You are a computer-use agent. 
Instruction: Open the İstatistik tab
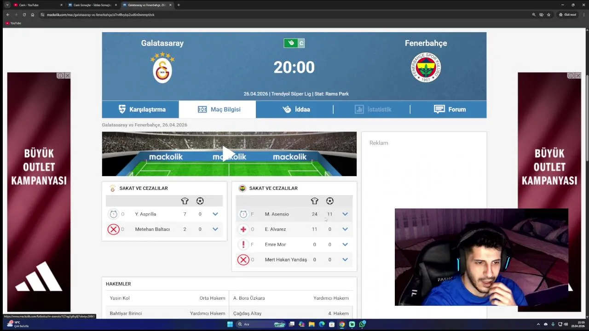pos(372,109)
